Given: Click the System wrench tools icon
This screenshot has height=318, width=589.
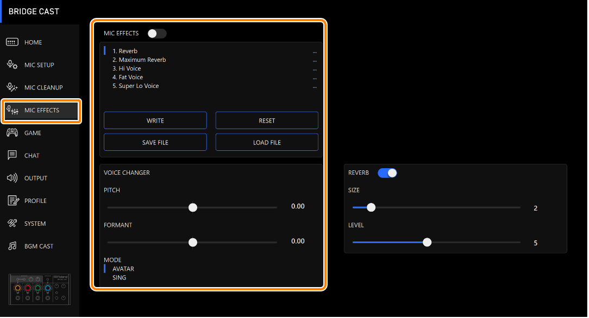Looking at the screenshot, I should click(12, 223).
